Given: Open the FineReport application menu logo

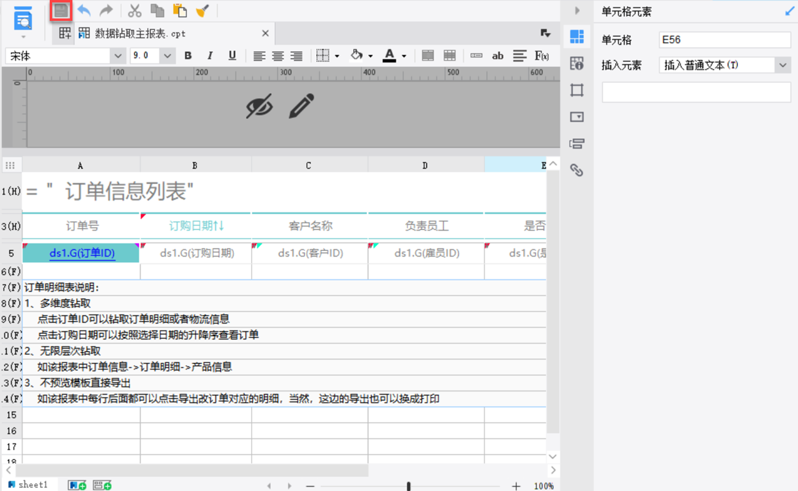Looking at the screenshot, I should (x=23, y=18).
